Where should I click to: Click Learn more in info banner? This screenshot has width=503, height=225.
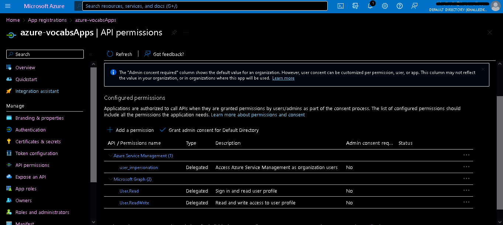tap(283, 78)
